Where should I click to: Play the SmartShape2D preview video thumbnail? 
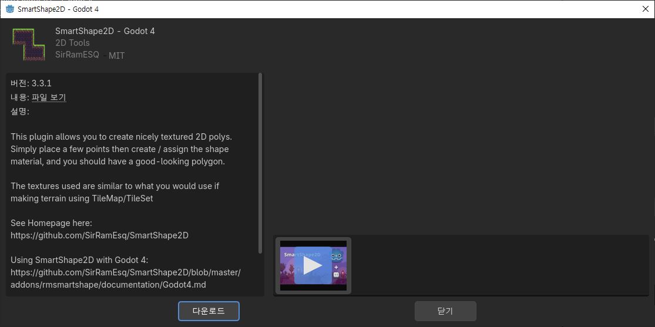click(313, 265)
